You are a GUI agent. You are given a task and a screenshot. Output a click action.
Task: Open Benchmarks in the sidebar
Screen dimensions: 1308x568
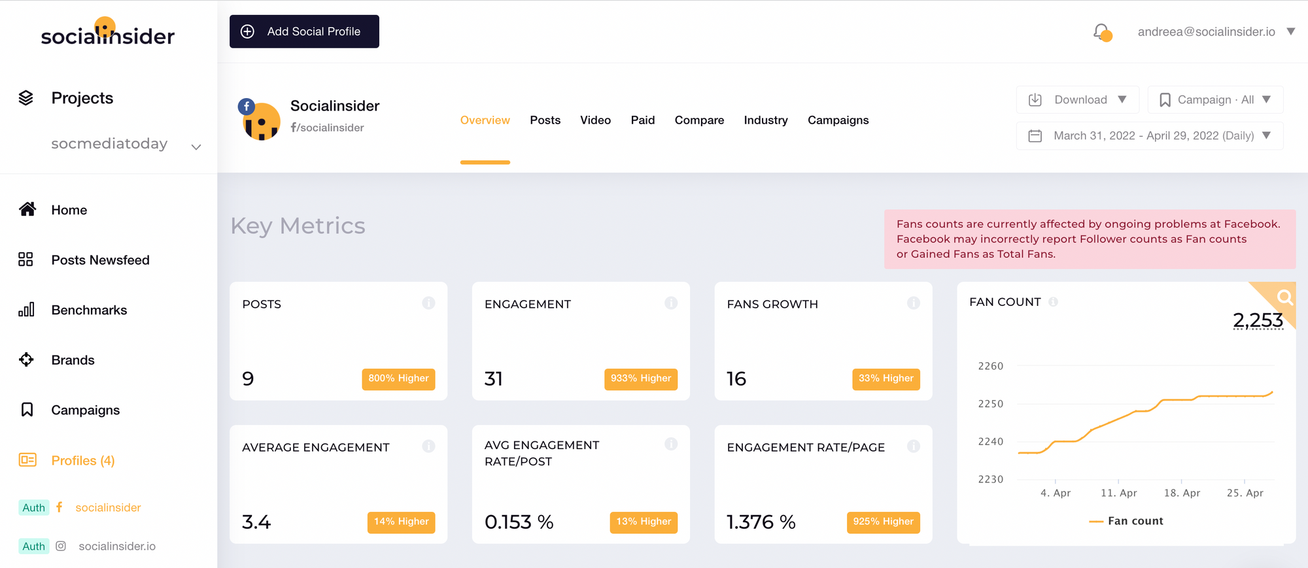(89, 310)
